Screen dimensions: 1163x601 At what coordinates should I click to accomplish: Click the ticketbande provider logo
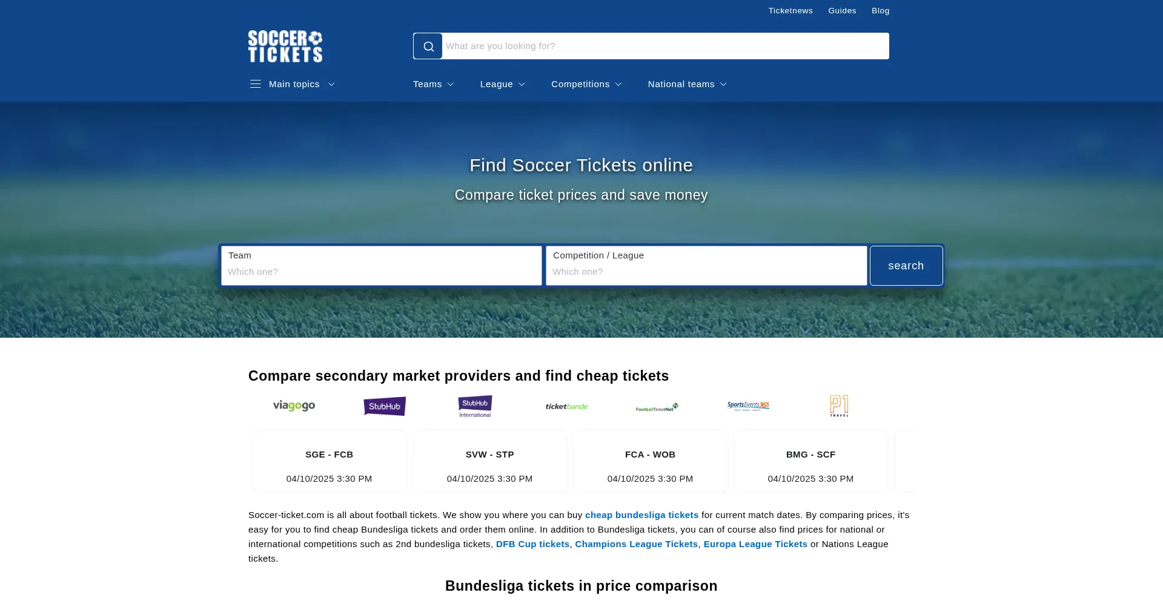(566, 406)
